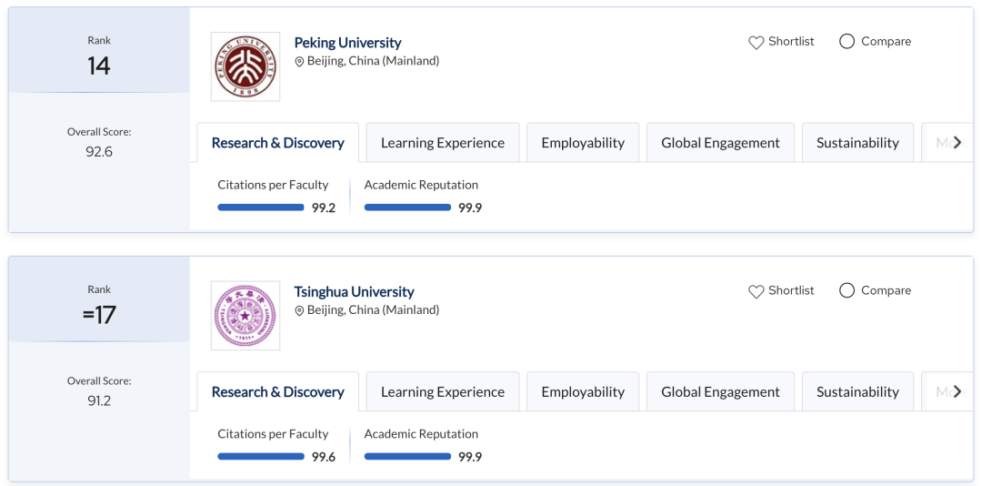
Task: Click the location pin icon under Peking University
Action: [x=299, y=62]
